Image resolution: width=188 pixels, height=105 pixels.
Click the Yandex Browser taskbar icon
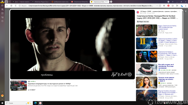[40, 103]
